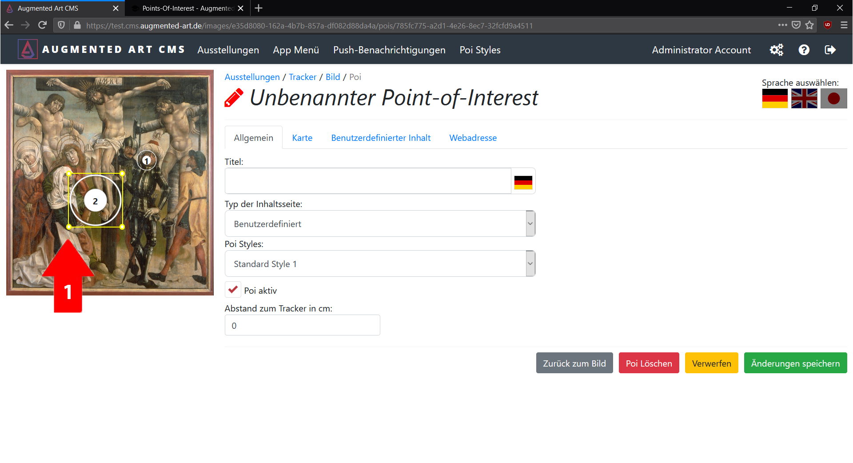Click the Verwerfen button
Image resolution: width=853 pixels, height=463 pixels.
pyautogui.click(x=711, y=363)
